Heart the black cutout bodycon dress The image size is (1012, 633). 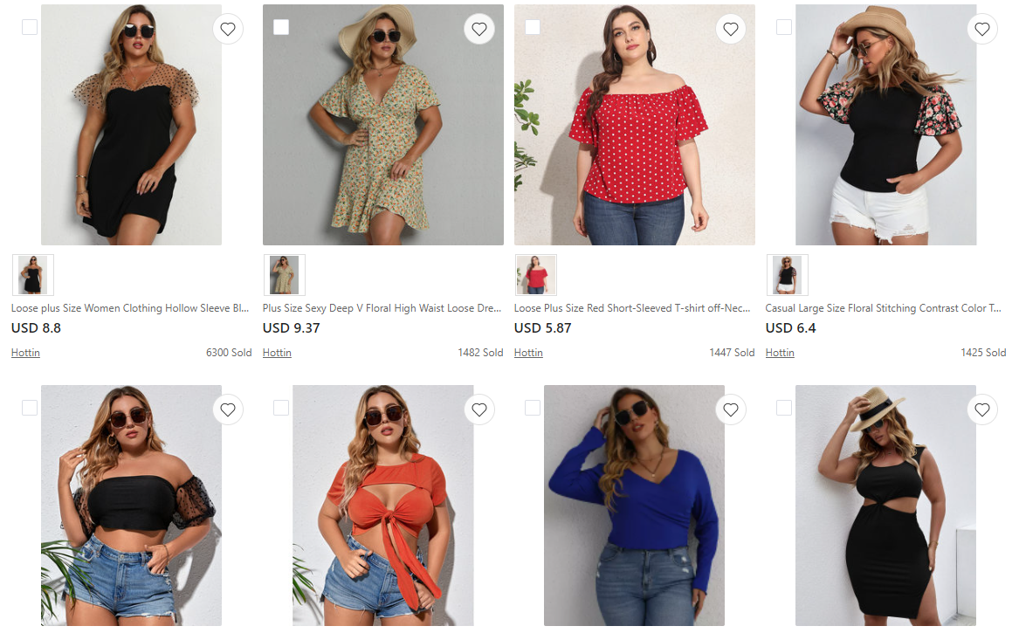coord(982,409)
